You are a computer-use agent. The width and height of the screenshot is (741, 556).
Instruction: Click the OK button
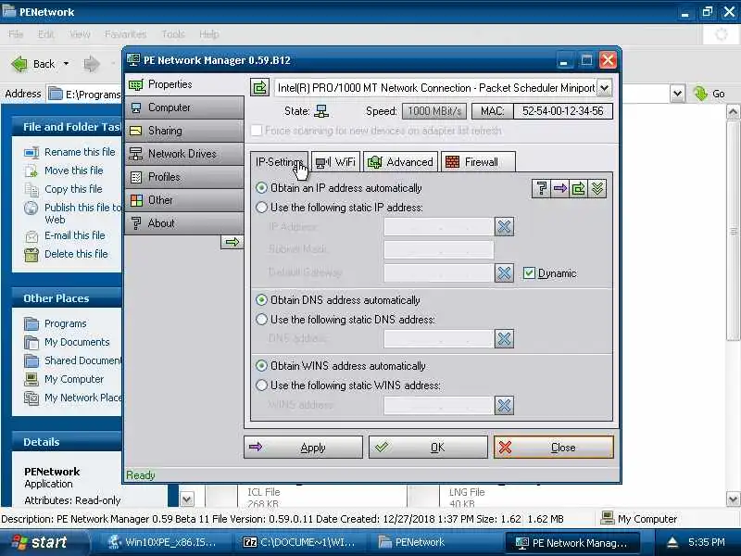click(428, 448)
